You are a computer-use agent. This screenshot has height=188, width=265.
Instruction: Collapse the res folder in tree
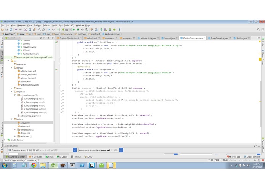click(x=8, y=61)
